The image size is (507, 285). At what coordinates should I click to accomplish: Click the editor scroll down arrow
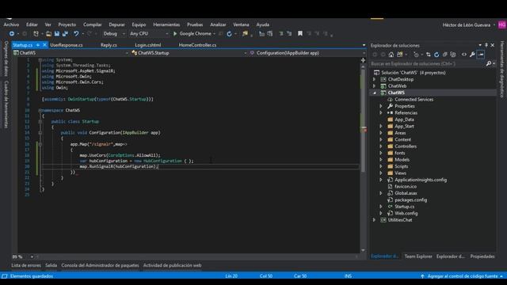(363, 250)
